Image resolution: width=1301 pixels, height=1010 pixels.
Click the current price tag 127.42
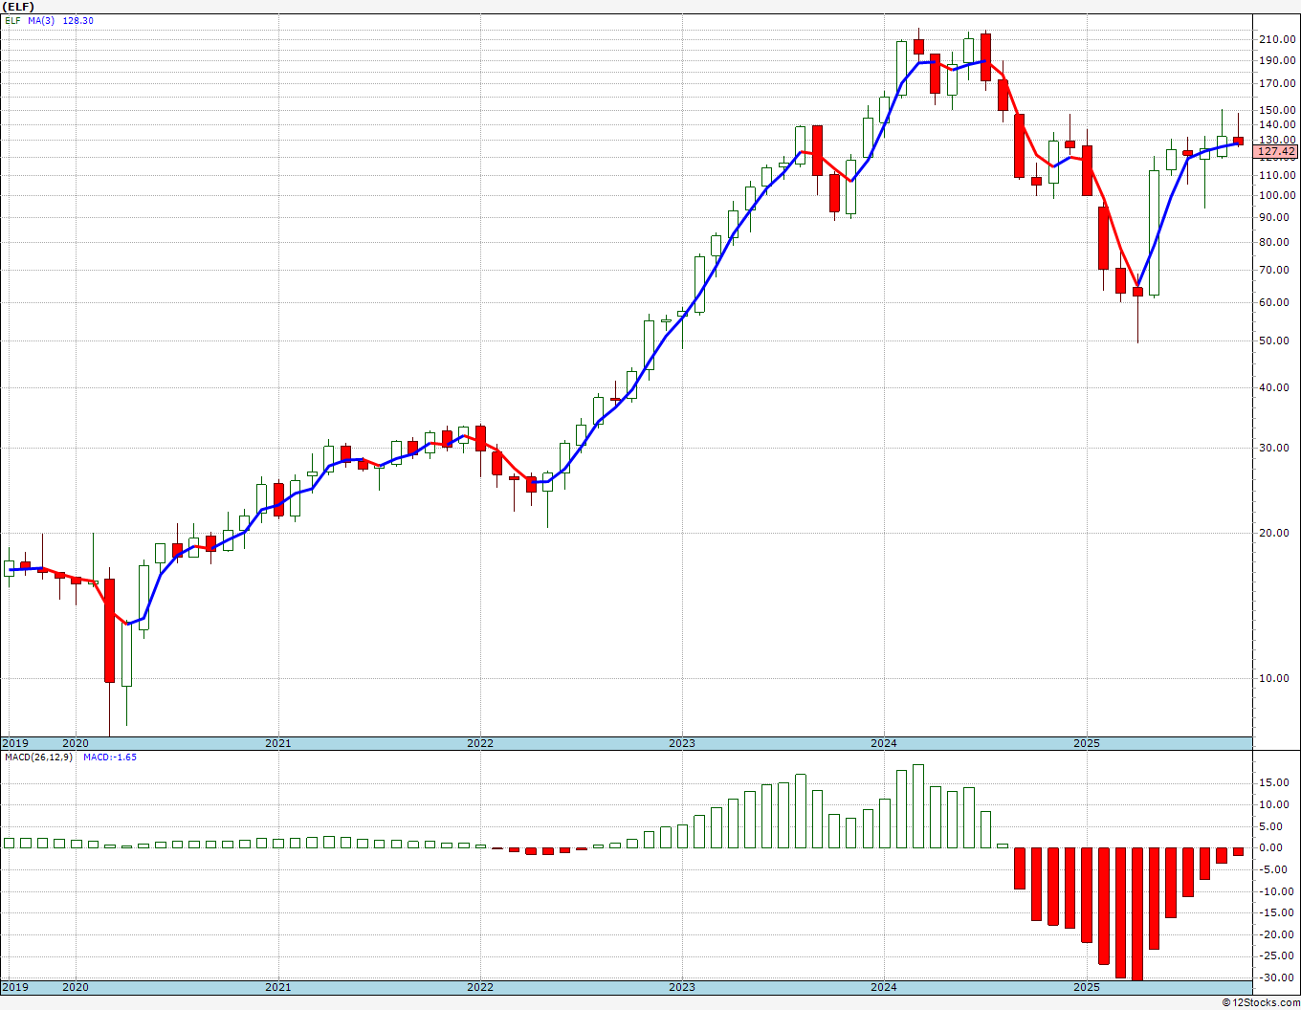[x=1276, y=151]
